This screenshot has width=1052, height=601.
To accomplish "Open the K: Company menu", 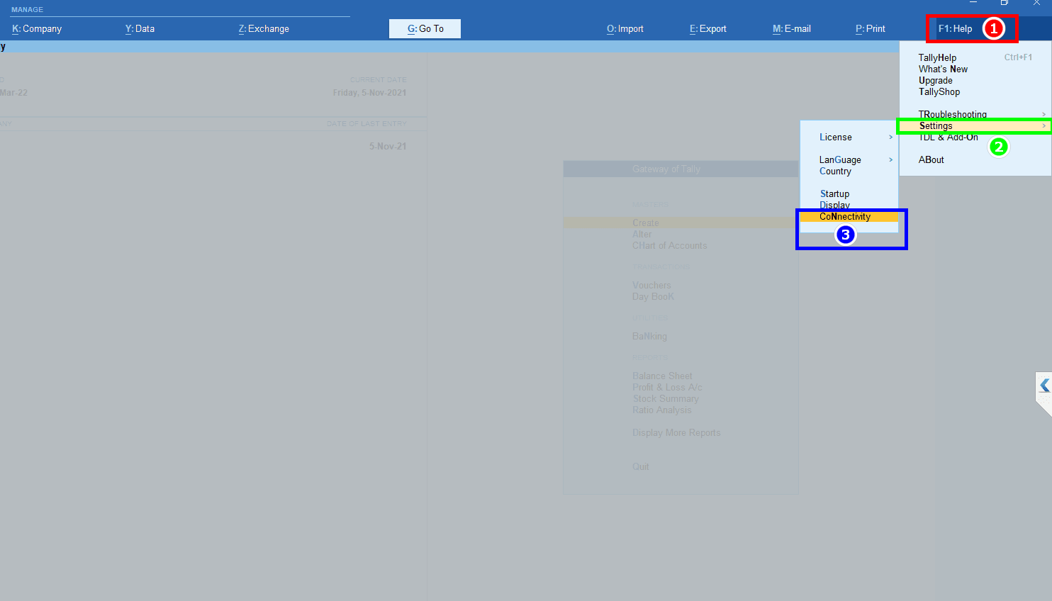I will (37, 29).
